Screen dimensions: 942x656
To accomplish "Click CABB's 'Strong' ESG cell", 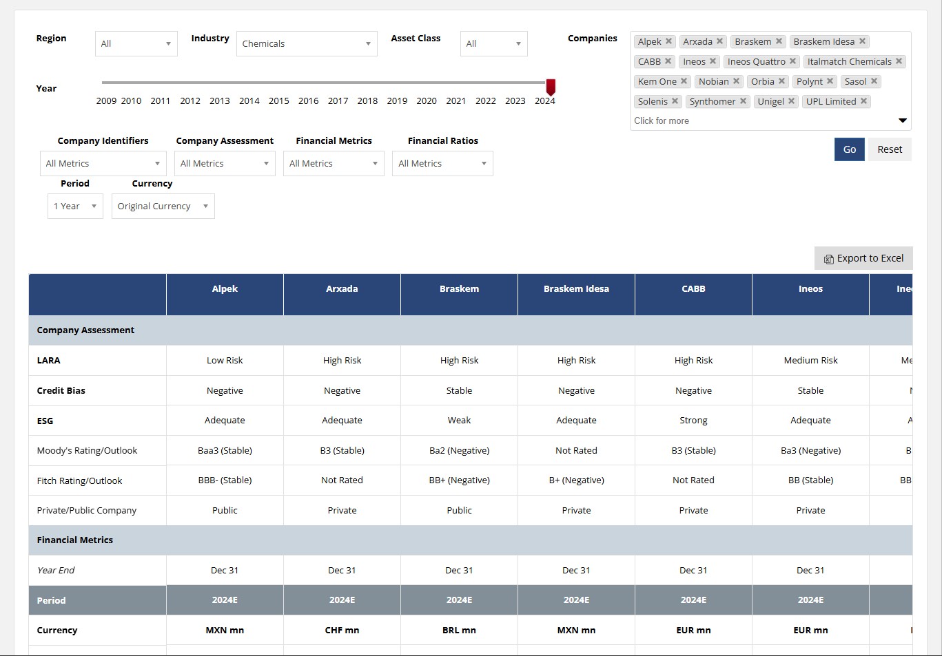I will [x=693, y=420].
